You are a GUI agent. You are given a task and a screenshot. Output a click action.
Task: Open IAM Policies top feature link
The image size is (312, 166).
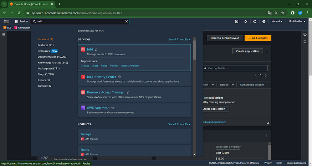[x=114, y=66]
